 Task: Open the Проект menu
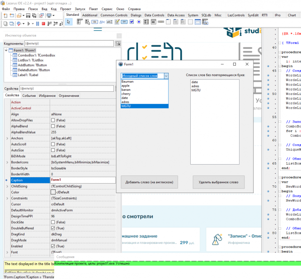click(66, 9)
